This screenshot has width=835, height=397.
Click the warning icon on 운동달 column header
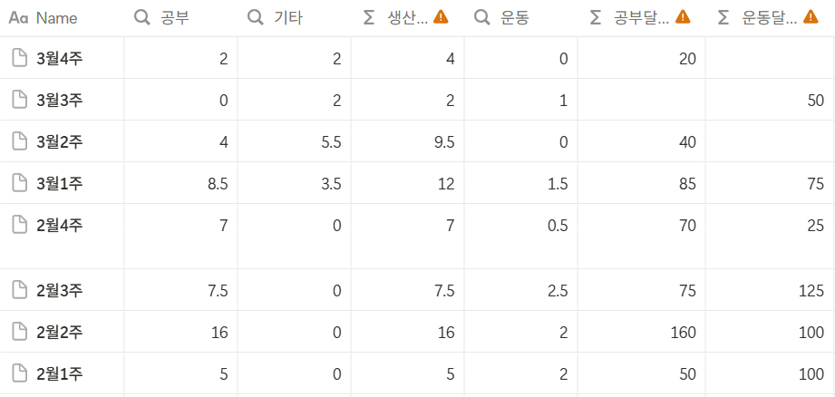point(811,17)
